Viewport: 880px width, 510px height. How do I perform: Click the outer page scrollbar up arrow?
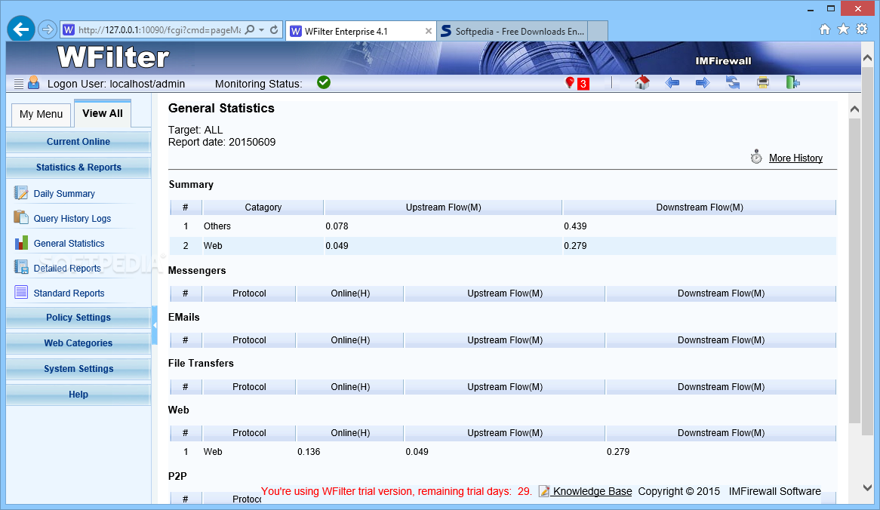(x=867, y=58)
